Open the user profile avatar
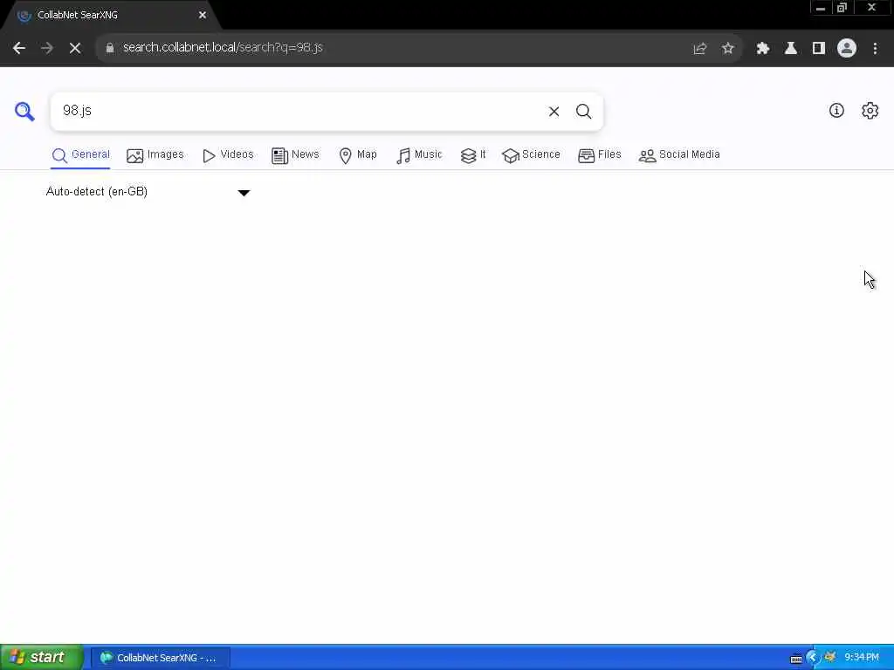 (x=847, y=49)
